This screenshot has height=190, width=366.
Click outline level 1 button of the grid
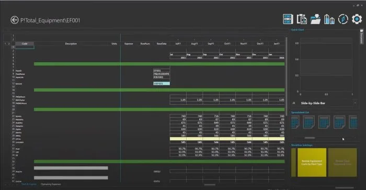point(5,43)
